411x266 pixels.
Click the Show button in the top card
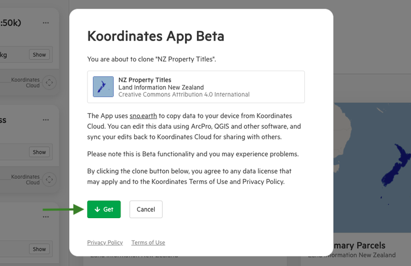point(39,55)
